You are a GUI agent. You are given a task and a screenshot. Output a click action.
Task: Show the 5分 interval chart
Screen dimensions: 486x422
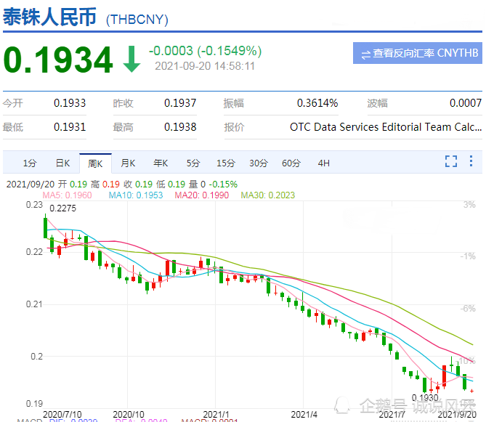[x=193, y=163]
